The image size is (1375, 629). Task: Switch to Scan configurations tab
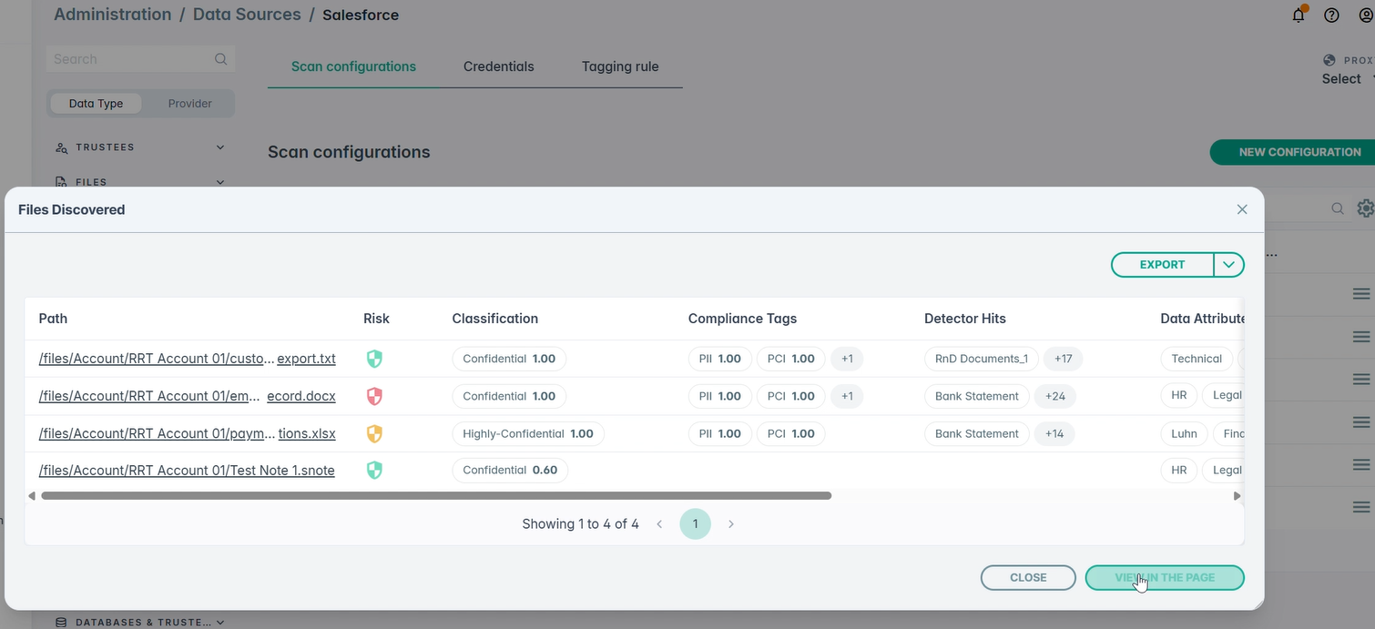[x=353, y=66]
